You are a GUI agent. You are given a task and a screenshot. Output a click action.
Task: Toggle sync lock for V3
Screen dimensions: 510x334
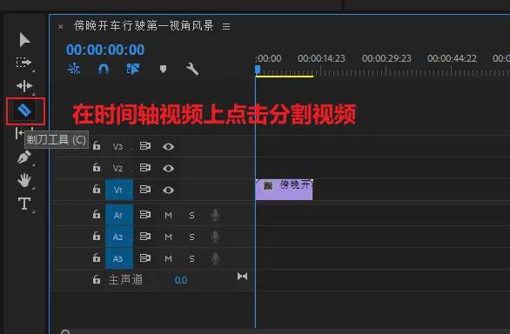tap(145, 146)
